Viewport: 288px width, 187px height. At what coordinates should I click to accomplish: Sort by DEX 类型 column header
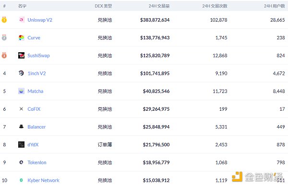click(x=103, y=6)
